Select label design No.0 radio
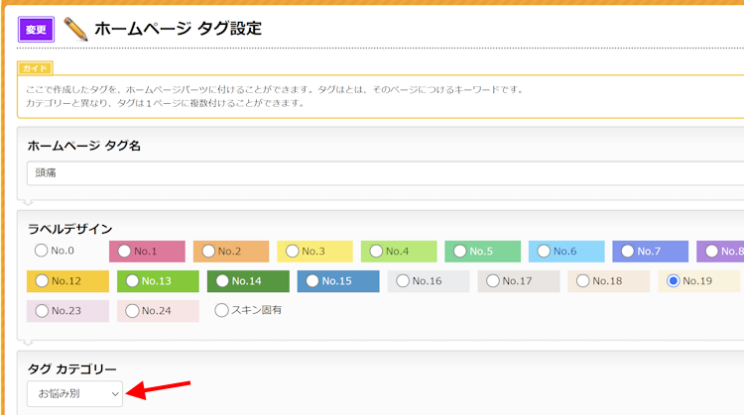This screenshot has height=415, width=744. pos(42,251)
